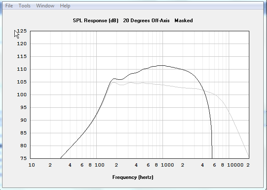
Task: Click the 105 value on the dB axis
Action: 22,82
